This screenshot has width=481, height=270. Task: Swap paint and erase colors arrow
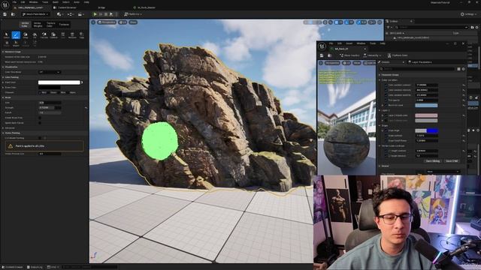pyautogui.click(x=82, y=82)
